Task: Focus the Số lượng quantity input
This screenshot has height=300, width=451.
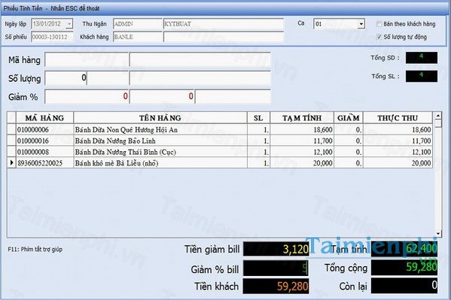Action: pyautogui.click(x=66, y=78)
